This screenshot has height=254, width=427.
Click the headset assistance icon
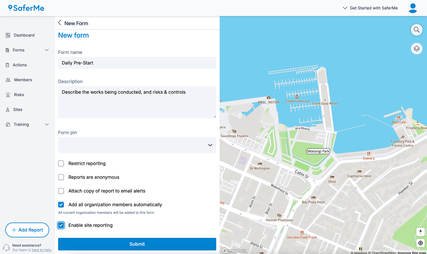tap(6, 247)
